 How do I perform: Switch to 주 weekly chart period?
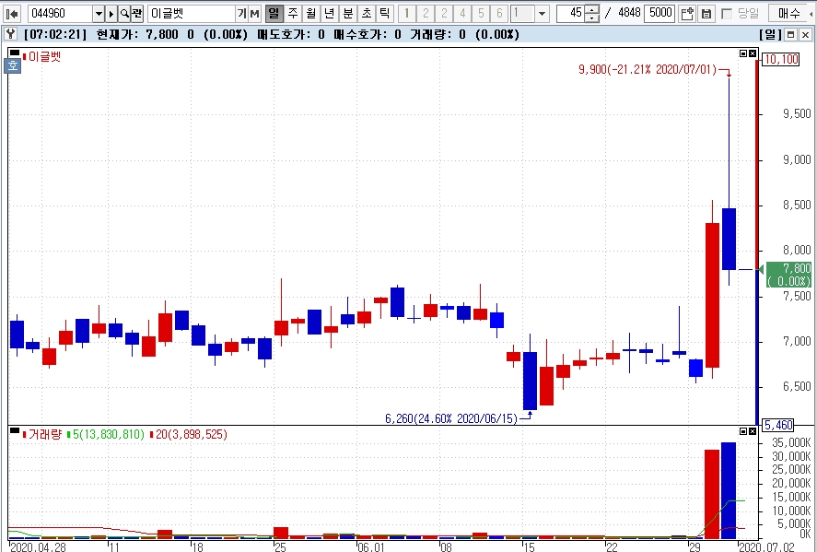(293, 14)
